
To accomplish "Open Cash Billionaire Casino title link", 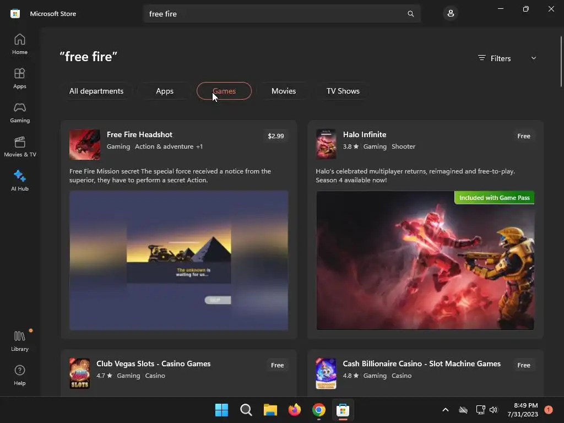I will [421, 364].
